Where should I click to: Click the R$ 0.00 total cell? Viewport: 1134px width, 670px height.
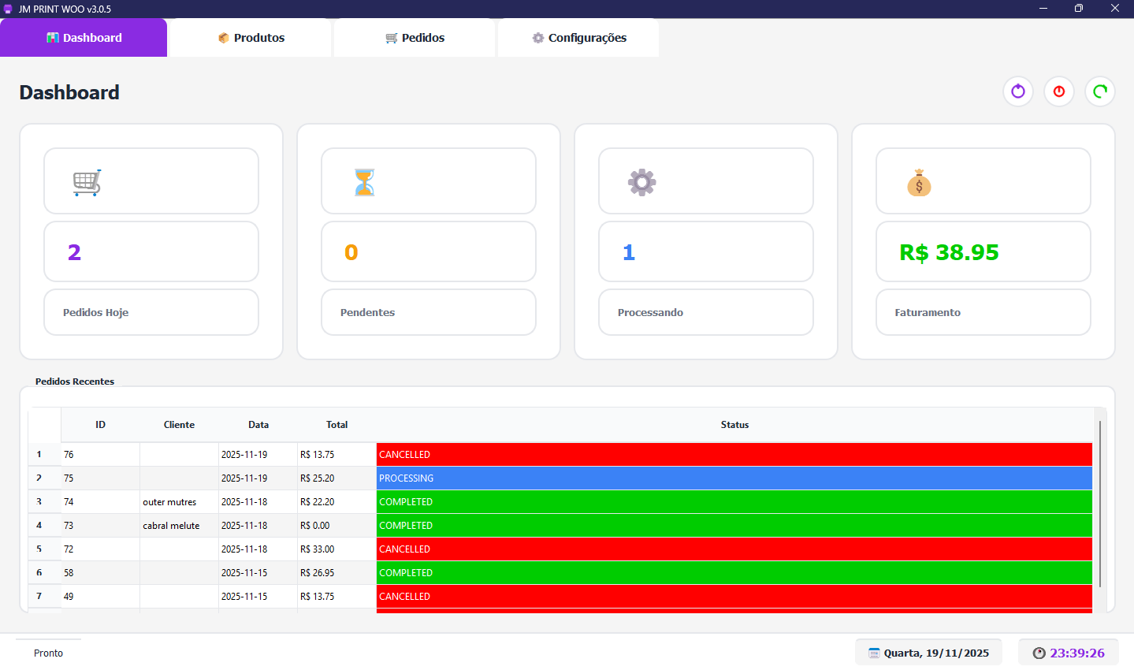[x=337, y=526]
